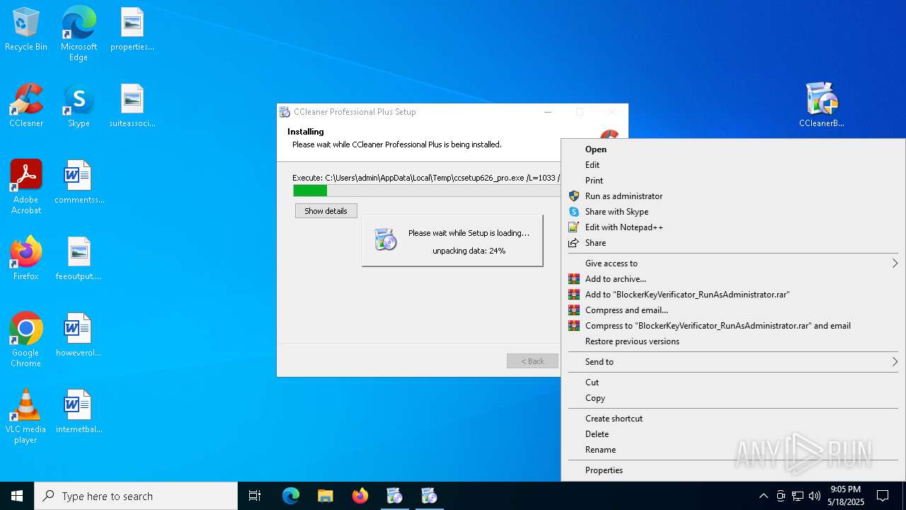The height and width of the screenshot is (510, 906).
Task: Open the Recycle Bin desktop icon
Action: pyautogui.click(x=26, y=30)
